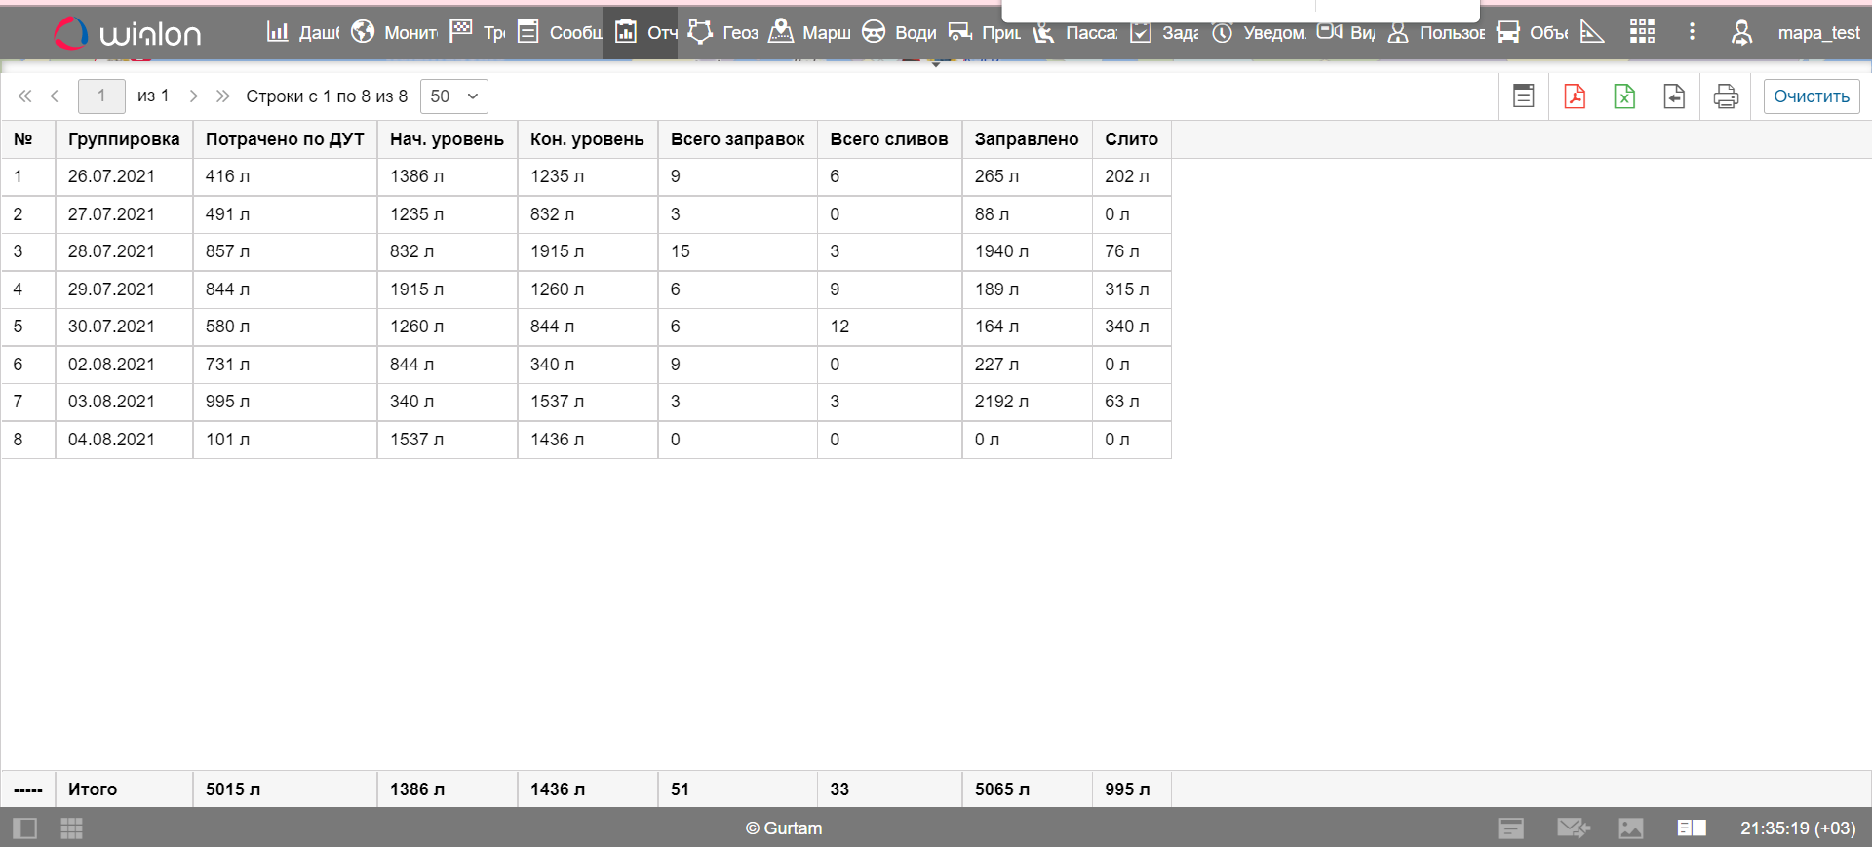Click the Wialon logo

(x=127, y=33)
